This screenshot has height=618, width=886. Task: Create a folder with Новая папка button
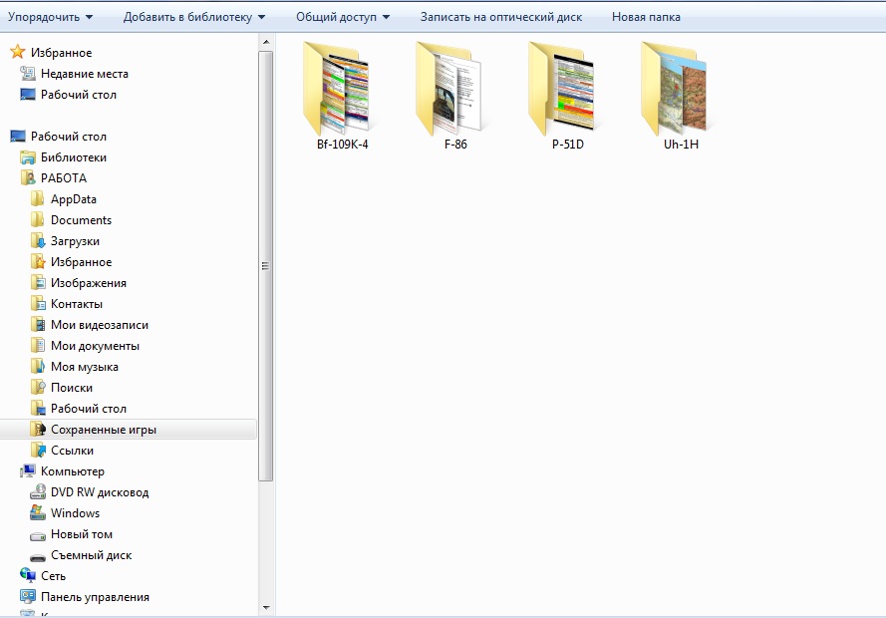tap(646, 17)
